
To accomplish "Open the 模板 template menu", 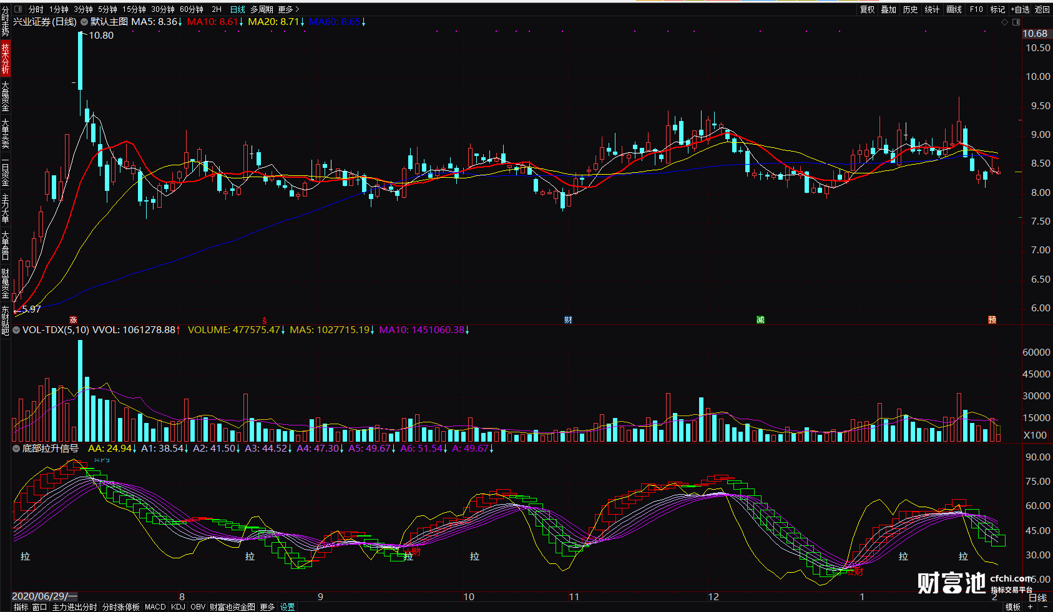I will point(1012,607).
